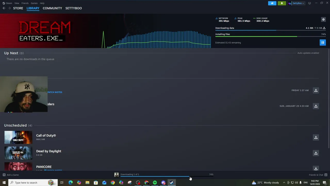Screen dimensions: 330x186
Task: Click the PANICORE title
Action: click(x=44, y=167)
